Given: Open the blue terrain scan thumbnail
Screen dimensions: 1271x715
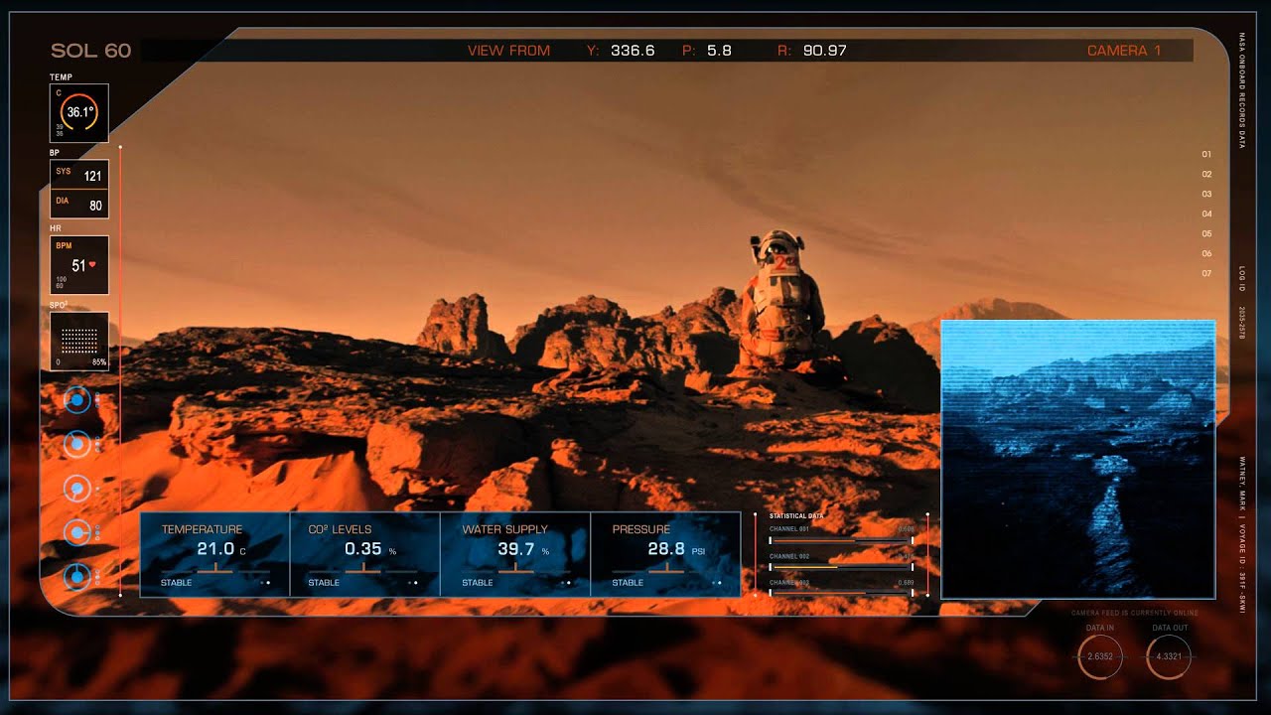Looking at the screenshot, I should click(1077, 459).
